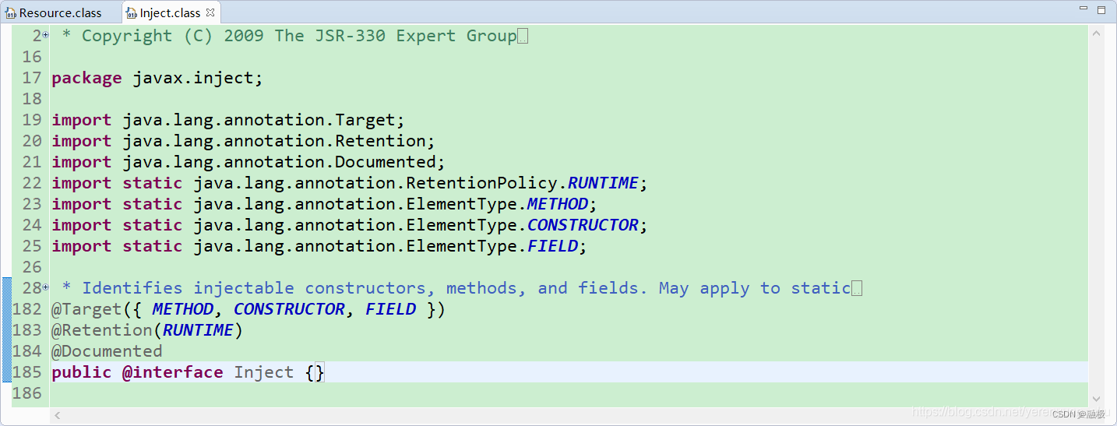Click line number 186 in the gutter
The height and width of the screenshot is (426, 1117).
[x=27, y=393]
